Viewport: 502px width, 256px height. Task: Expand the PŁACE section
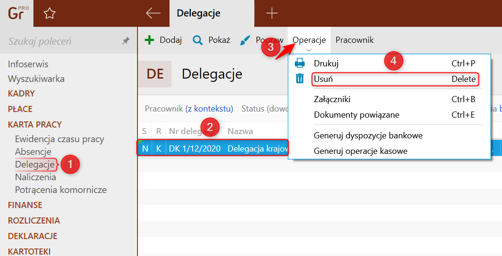pos(20,109)
